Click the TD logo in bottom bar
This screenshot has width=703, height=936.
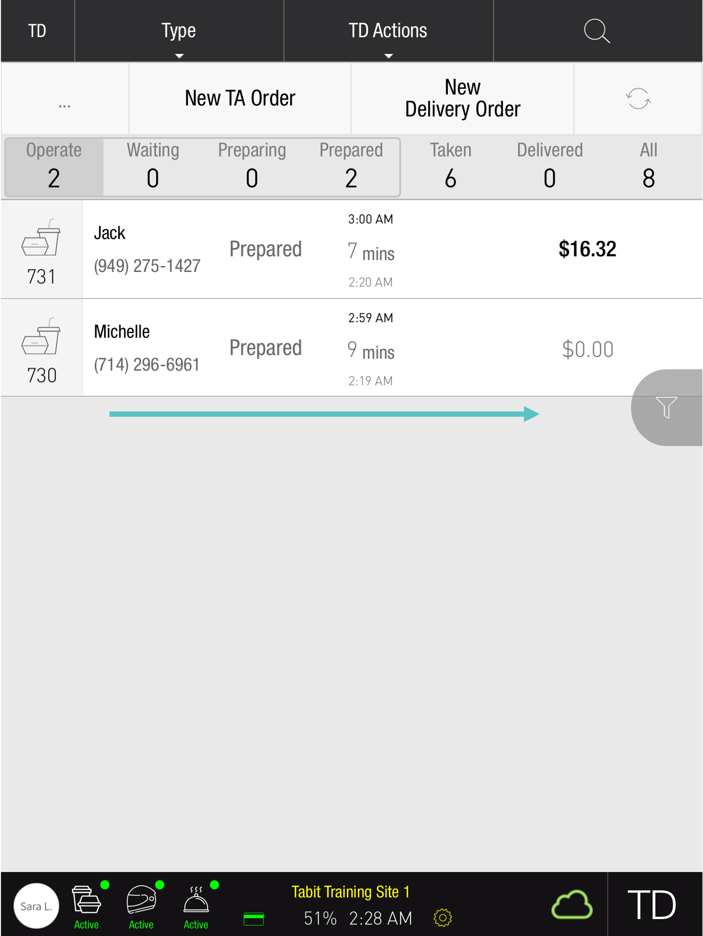[x=652, y=905]
